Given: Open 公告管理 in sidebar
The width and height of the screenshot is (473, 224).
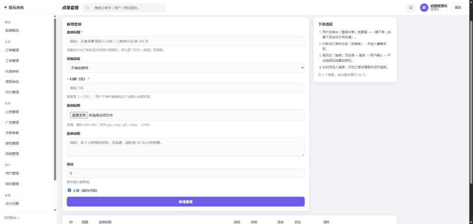Looking at the screenshot, I should point(12,112).
